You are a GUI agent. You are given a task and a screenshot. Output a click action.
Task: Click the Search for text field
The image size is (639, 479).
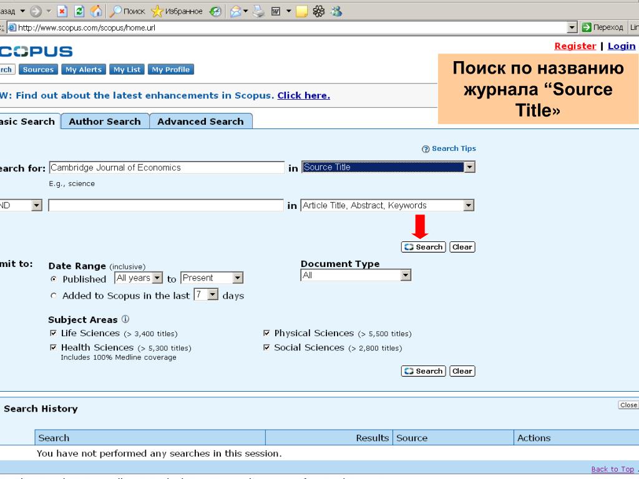[167, 167]
